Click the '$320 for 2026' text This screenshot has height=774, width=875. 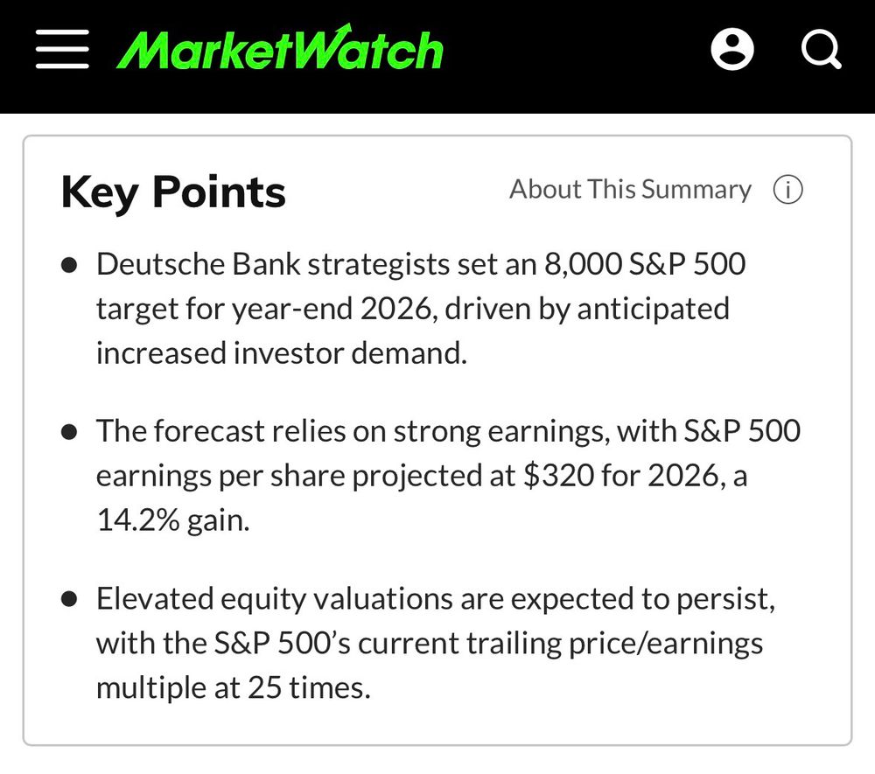[x=620, y=477]
